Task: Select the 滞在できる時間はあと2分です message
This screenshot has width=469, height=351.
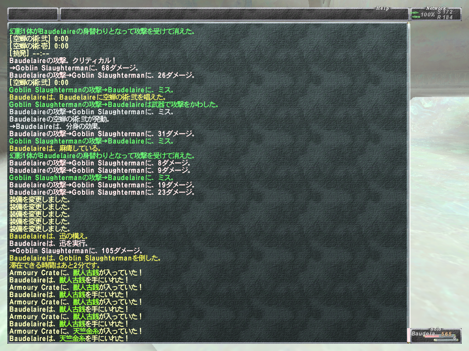Action: tap(55, 266)
